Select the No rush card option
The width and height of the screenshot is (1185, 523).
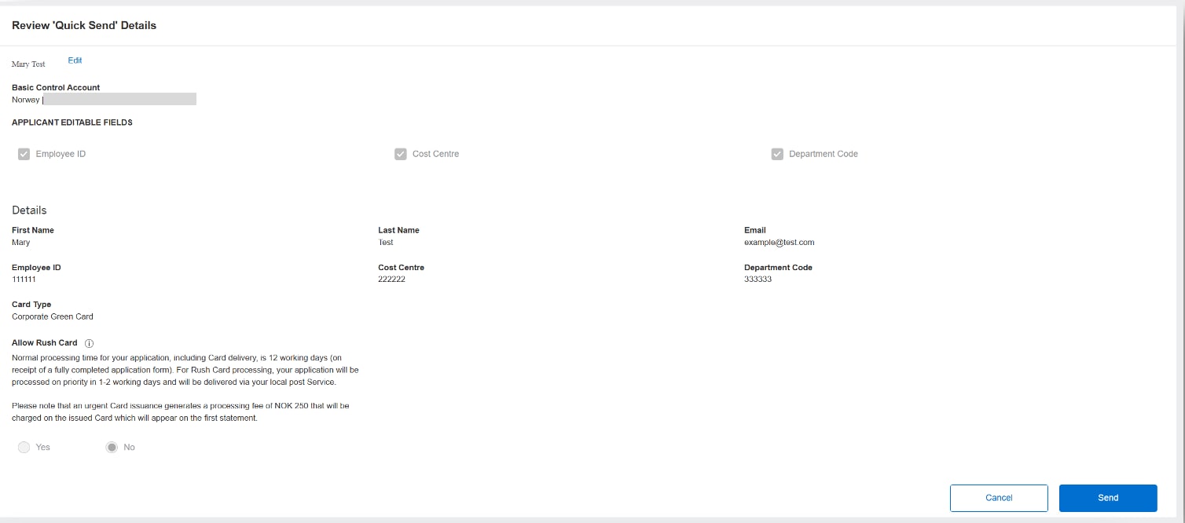pos(112,447)
